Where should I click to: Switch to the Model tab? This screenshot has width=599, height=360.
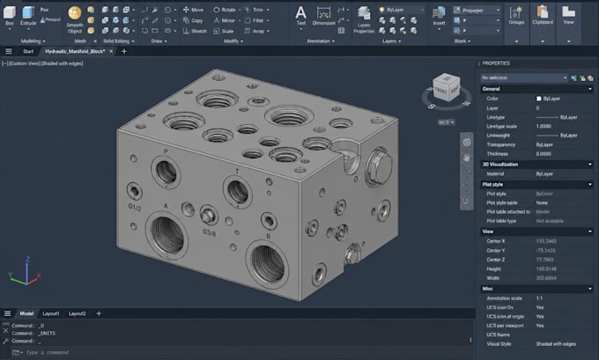click(x=26, y=313)
